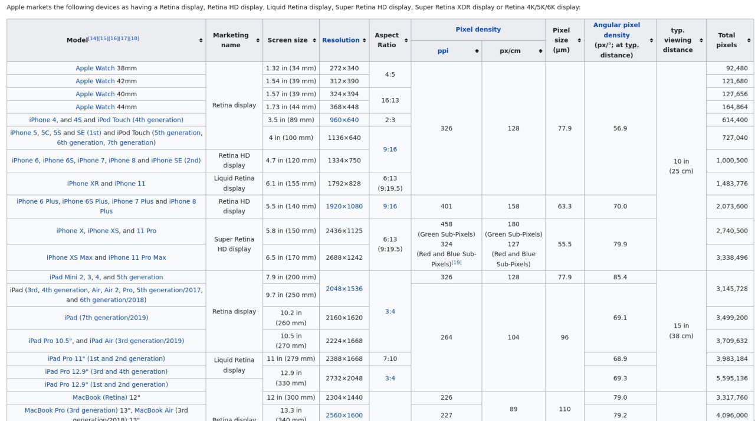The image size is (755, 421).
Task: Open MacBook Pro (3rd generation) link
Action: [x=71, y=410]
